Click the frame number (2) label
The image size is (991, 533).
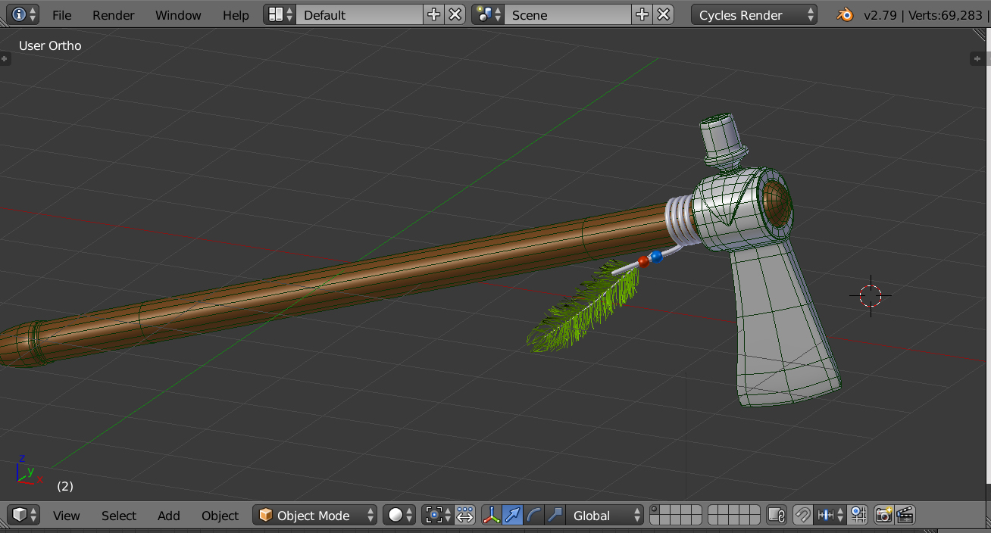[65, 486]
